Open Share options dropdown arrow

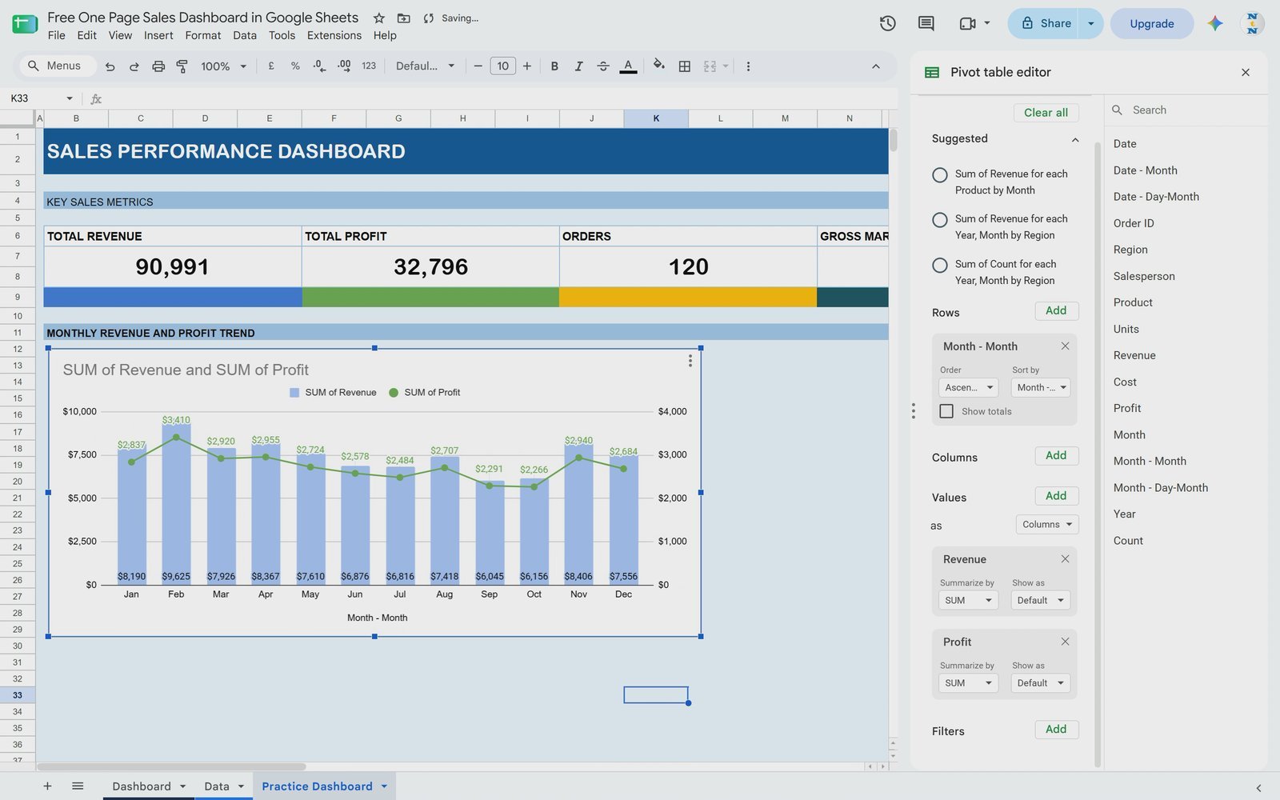pos(1090,23)
